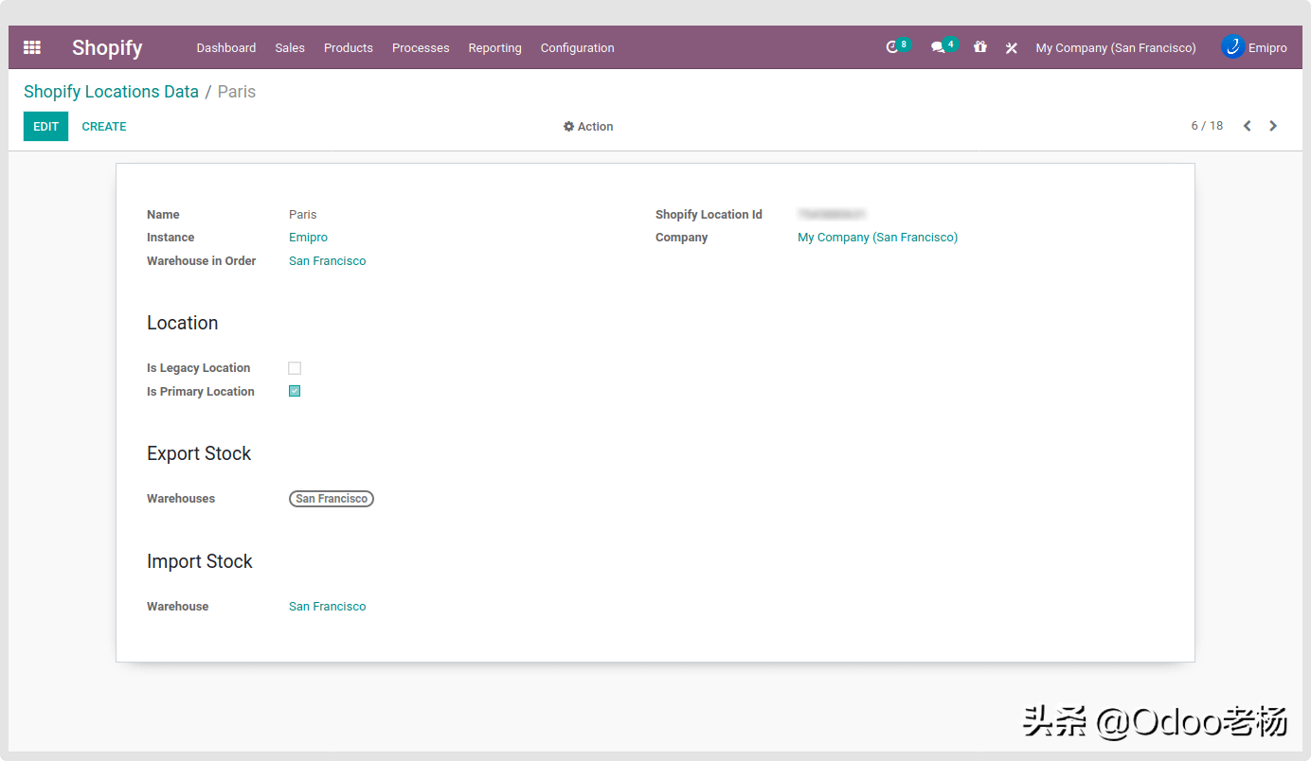1311x761 pixels.
Task: Open the conversations chat icon with badge 4
Action: pos(943,46)
